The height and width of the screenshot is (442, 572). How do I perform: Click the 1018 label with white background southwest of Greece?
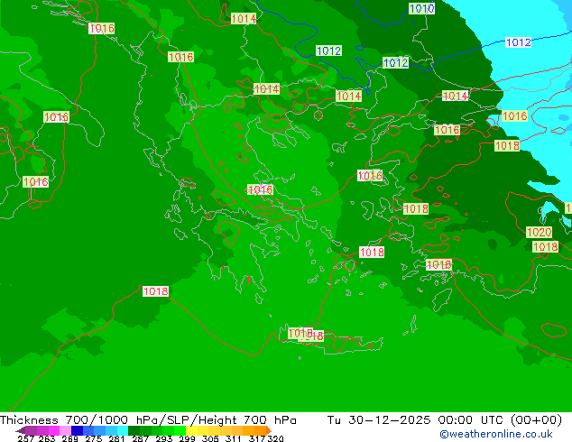(x=156, y=291)
